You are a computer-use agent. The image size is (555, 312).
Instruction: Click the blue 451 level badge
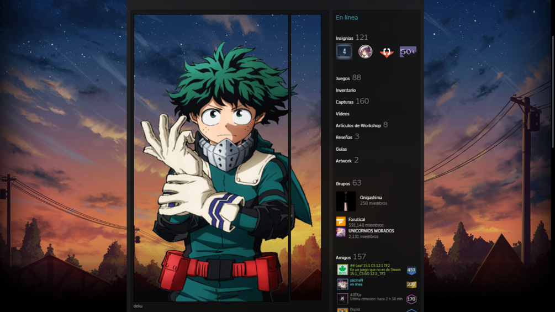click(411, 270)
